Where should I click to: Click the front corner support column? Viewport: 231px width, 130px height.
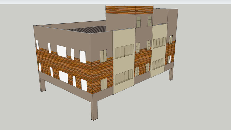(94, 110)
